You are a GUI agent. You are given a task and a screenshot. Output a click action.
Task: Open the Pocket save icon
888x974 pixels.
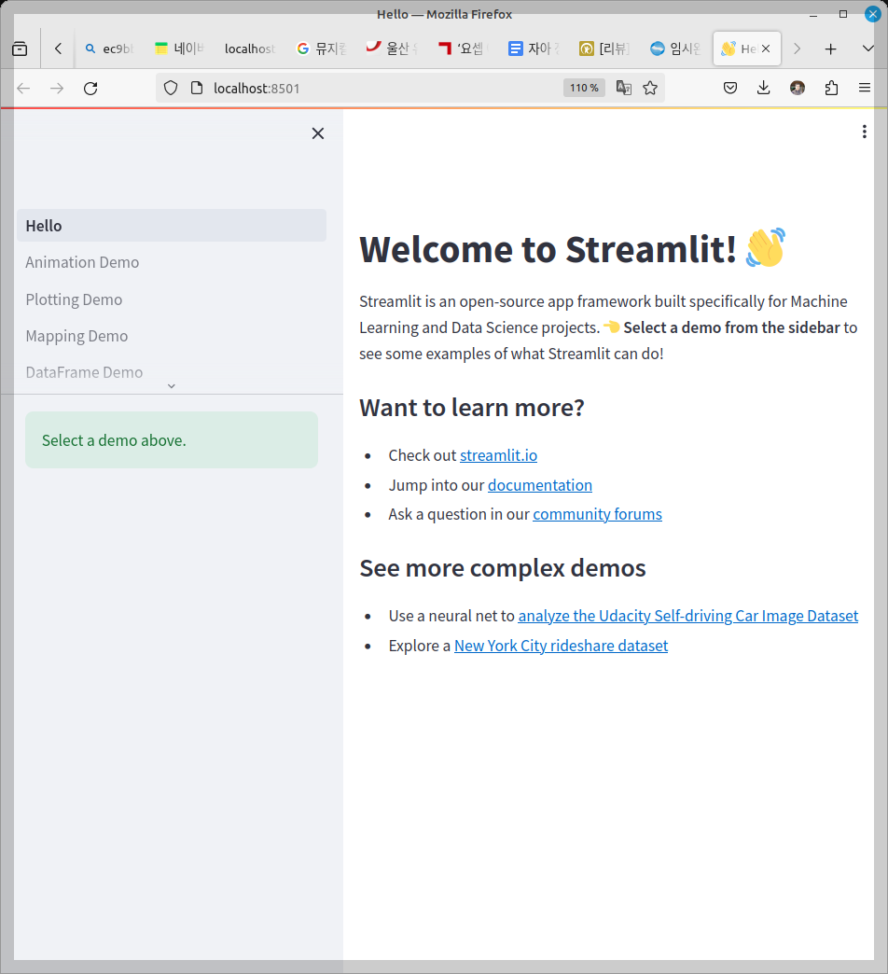[x=730, y=88]
